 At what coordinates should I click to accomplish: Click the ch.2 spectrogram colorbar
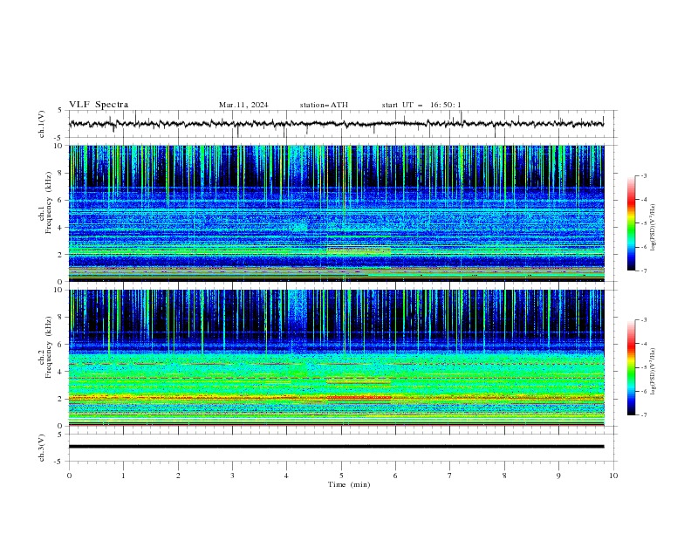(x=631, y=367)
